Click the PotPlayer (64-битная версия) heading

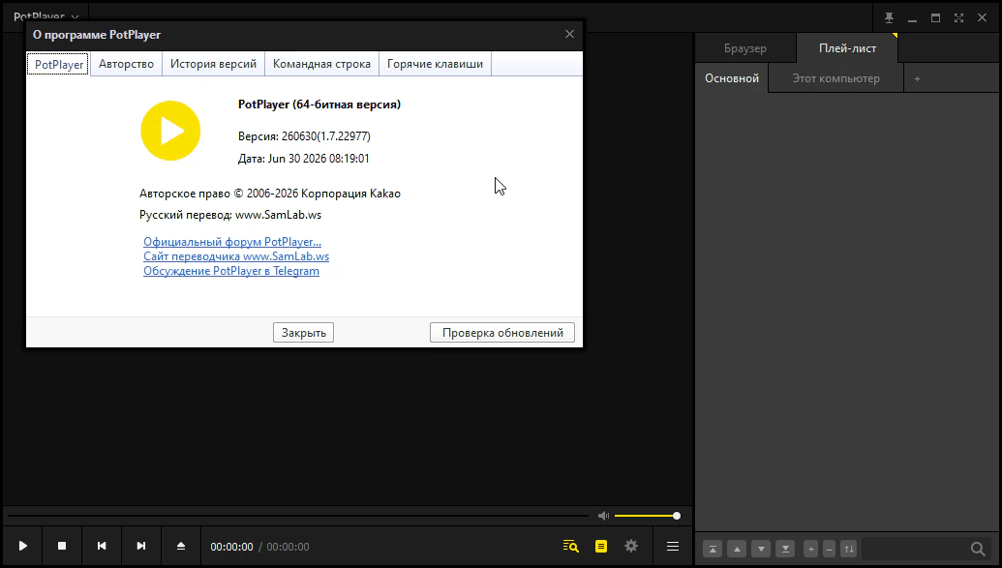pyautogui.click(x=319, y=105)
